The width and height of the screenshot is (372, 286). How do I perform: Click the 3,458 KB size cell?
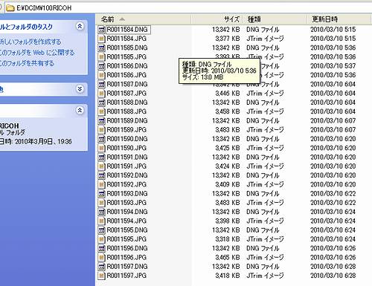coord(228,111)
